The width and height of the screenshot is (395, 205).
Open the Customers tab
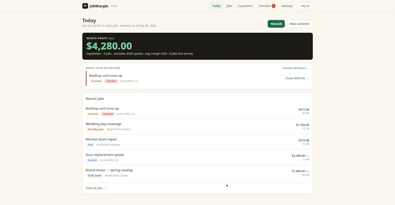(245, 6)
